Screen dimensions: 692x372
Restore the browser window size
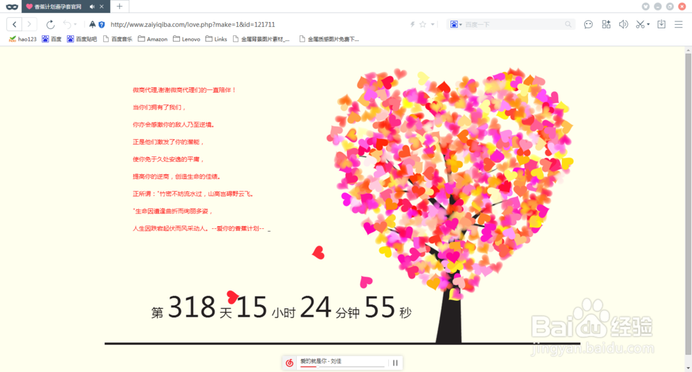tap(669, 6)
